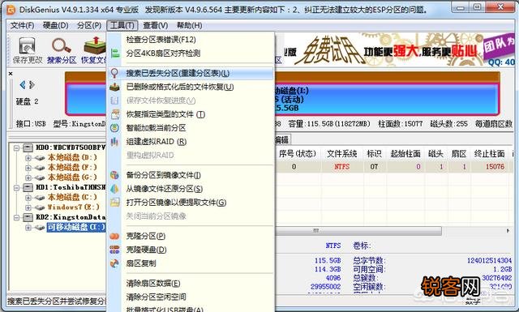Screen dimensions: 519x312
Task: Choose 组建虚拟RAID(R)
Action: [191, 142]
